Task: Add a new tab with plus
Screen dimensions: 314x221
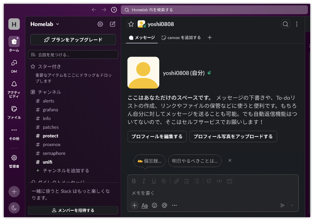Action: pos(210,37)
